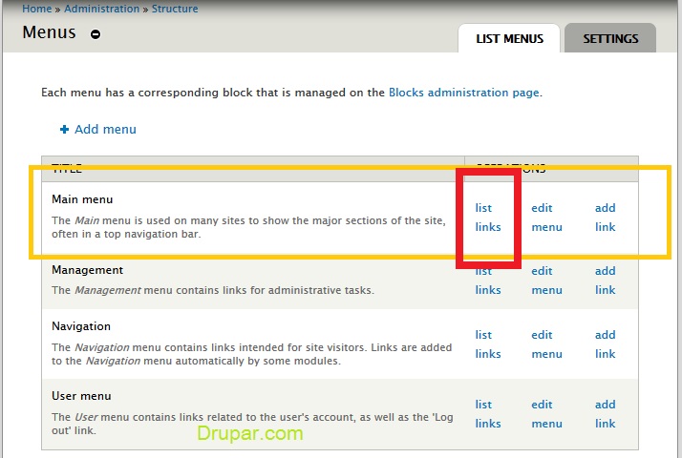682x458 pixels.
Task: Edit the Management menu
Action: (x=546, y=281)
